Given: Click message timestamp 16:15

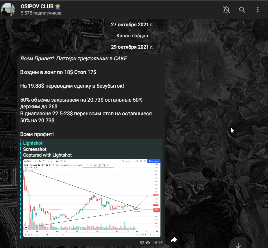Looking at the screenshot, I should pos(158,243).
